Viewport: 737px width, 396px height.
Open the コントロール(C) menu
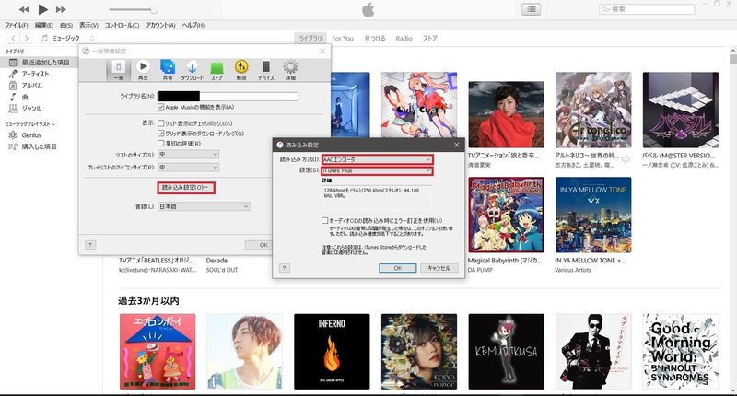click(122, 25)
